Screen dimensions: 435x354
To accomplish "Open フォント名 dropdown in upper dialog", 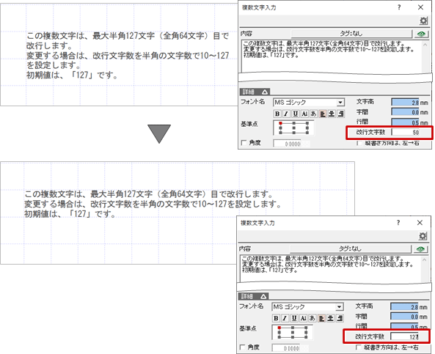I will pyautogui.click(x=340, y=103).
